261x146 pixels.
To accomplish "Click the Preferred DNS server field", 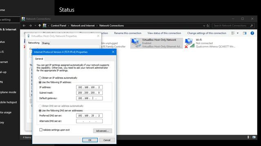I will coord(89,116).
